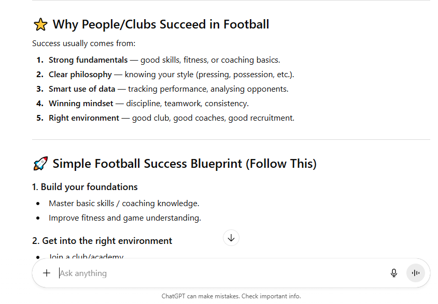Click the "Master basic skills" bullet point
This screenshot has width=438, height=304.
[124, 203]
